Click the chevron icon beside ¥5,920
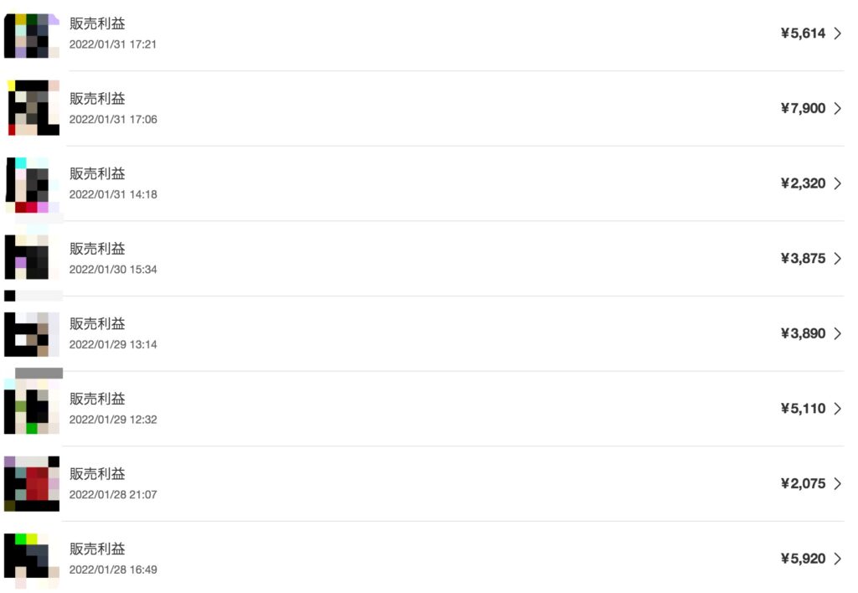858x593 pixels. click(x=837, y=559)
